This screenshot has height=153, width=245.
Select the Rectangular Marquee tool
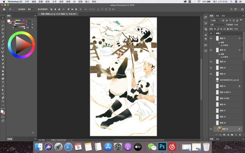[x=3, y=22]
